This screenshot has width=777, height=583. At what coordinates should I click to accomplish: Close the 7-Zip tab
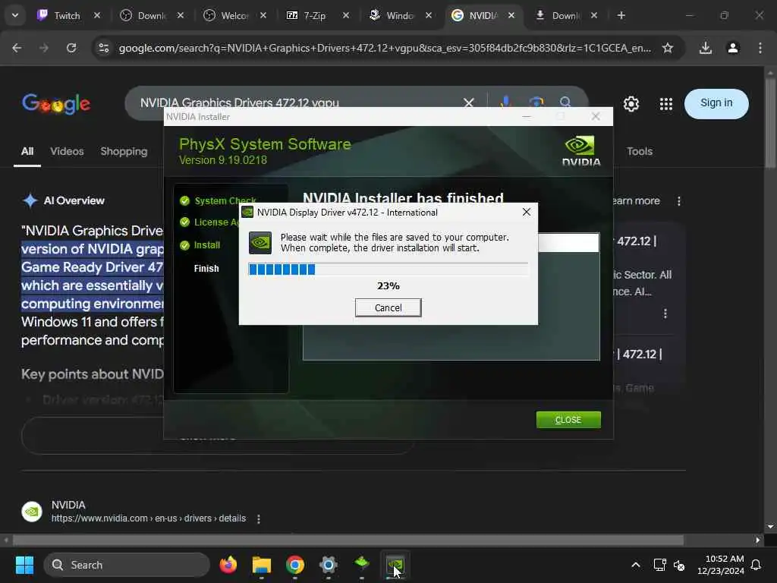(346, 15)
